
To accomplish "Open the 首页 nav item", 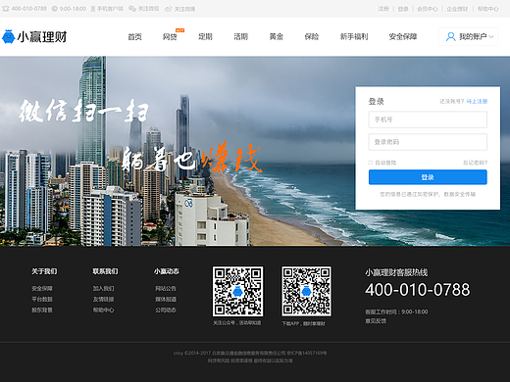I will pos(134,36).
